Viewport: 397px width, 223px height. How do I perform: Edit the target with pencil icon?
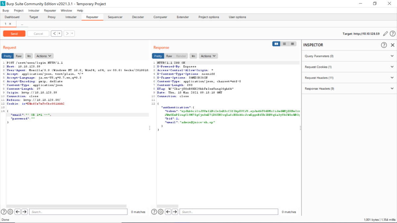coord(385,34)
